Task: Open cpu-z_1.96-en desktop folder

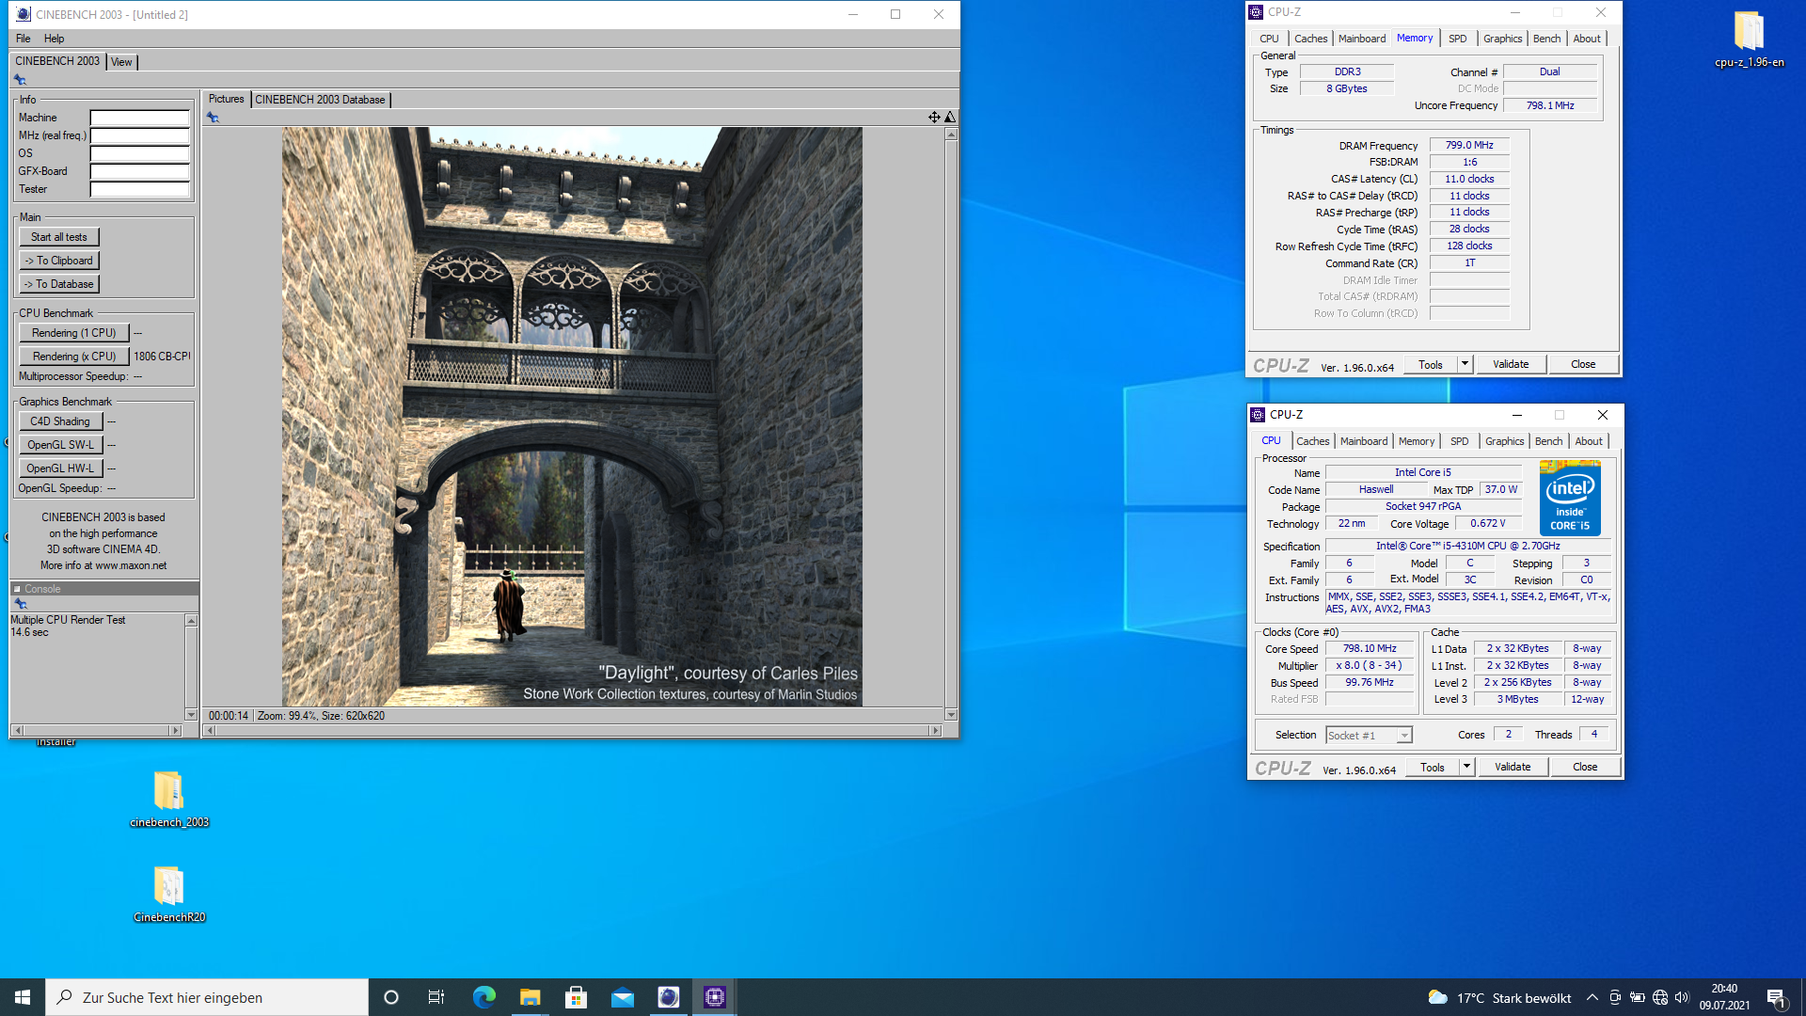Action: pos(1749,40)
